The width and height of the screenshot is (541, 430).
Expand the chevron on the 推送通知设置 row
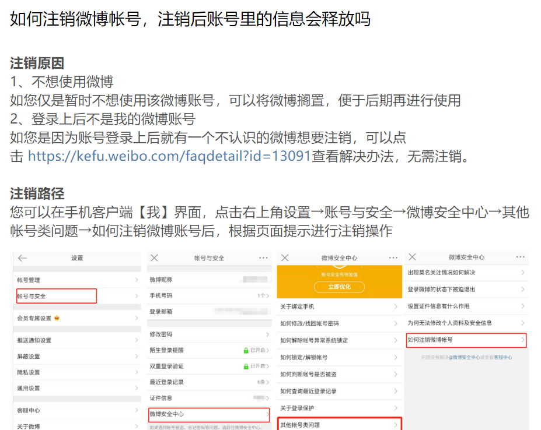[137, 340]
